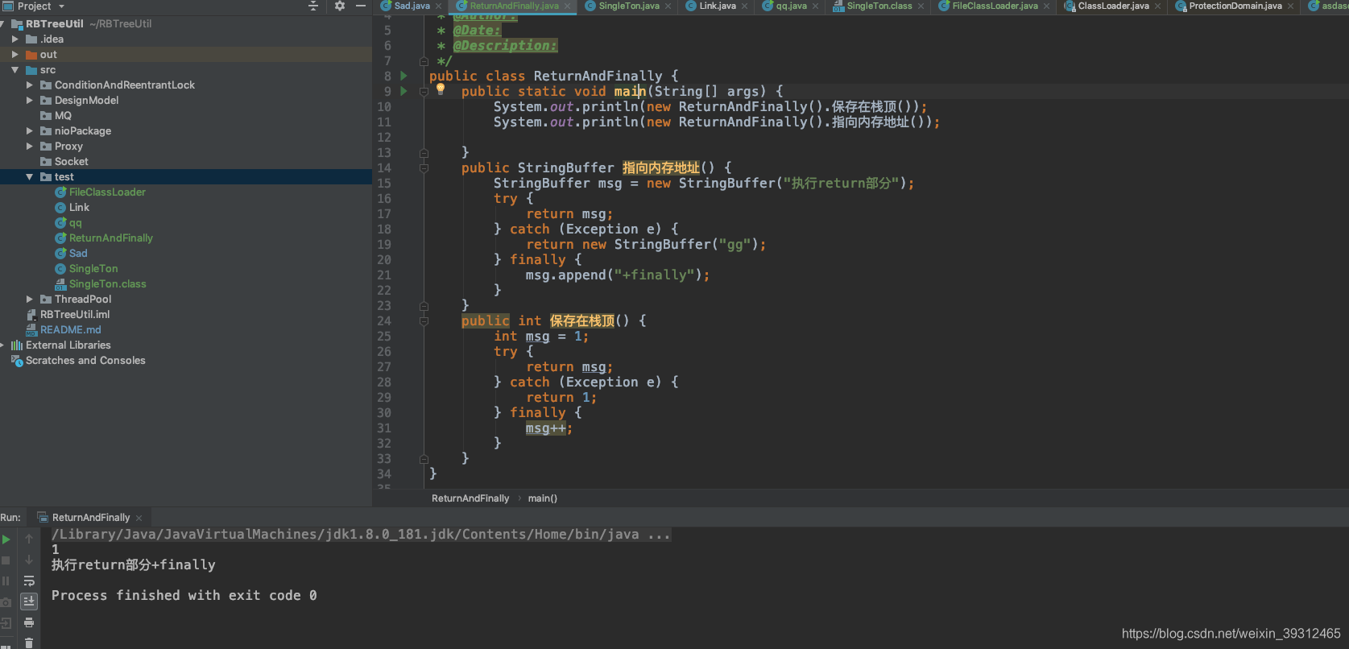Click the External Libraries icon
The width and height of the screenshot is (1349, 649).
17,345
